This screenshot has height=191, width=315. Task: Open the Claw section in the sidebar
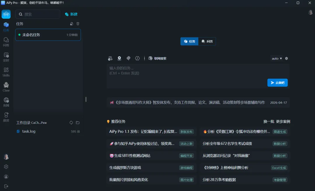click(6, 87)
